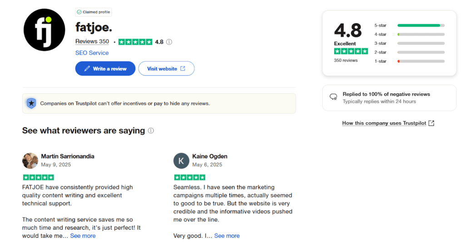Click the May 9, 2025 review date

pos(56,164)
